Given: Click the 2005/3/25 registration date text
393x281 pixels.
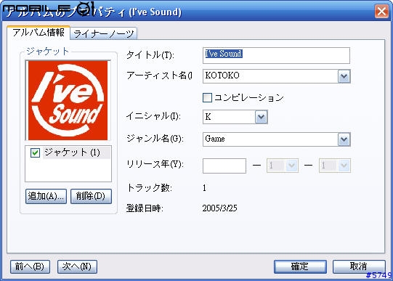Looking at the screenshot, I should (220, 208).
